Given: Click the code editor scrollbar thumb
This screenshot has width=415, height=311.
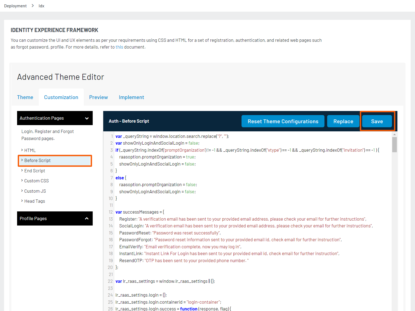Looking at the screenshot, I should [394, 144].
